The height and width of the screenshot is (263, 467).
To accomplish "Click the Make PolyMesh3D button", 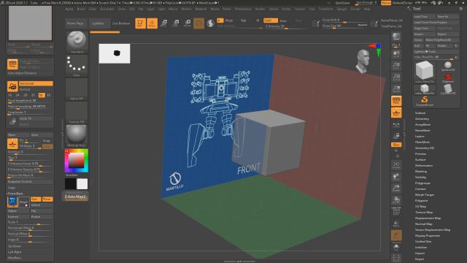I will 442,40.
